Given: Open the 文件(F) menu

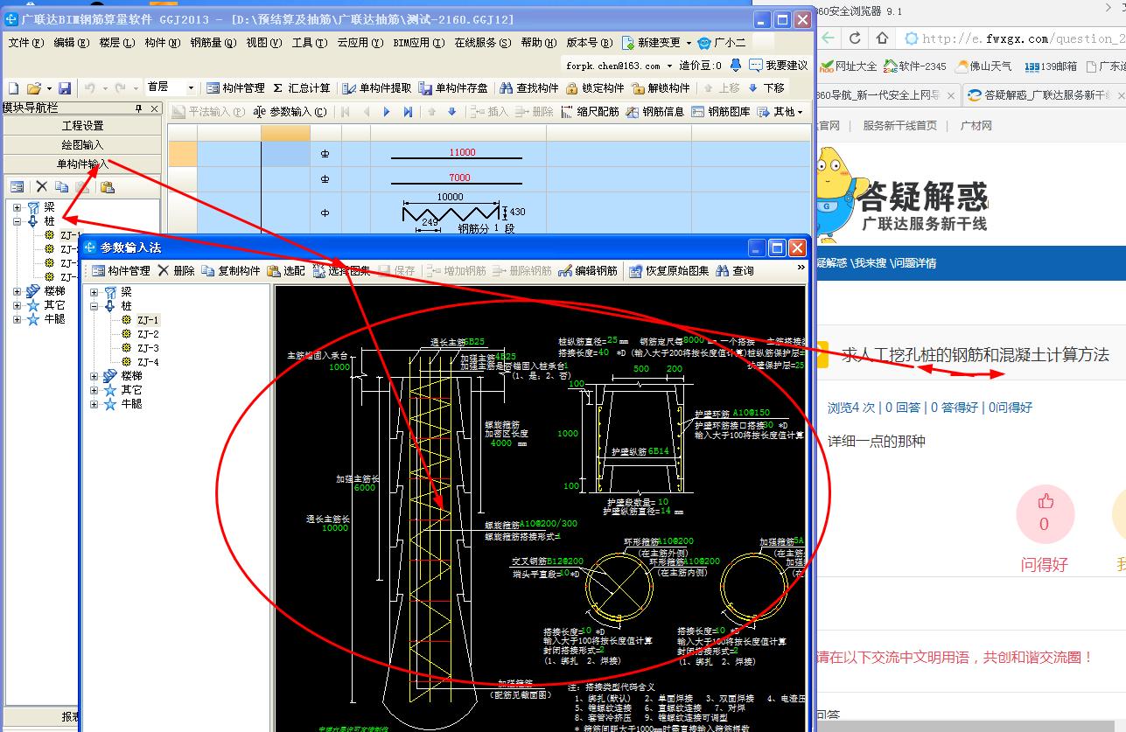Looking at the screenshot, I should pyautogui.click(x=26, y=43).
